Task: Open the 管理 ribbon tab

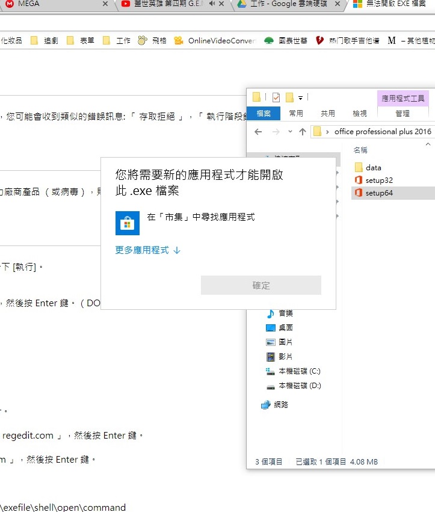Action: (x=403, y=113)
